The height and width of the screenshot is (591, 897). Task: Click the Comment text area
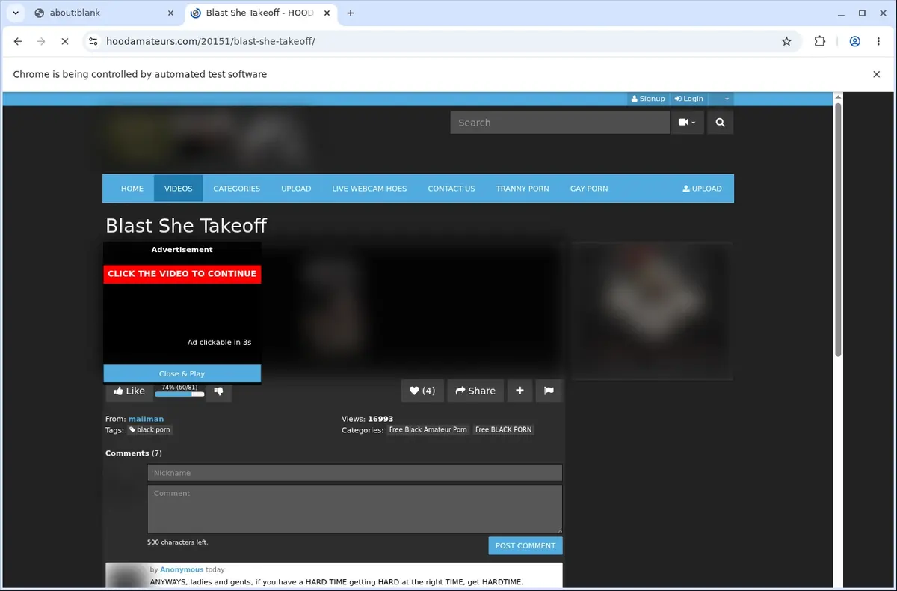click(x=355, y=509)
